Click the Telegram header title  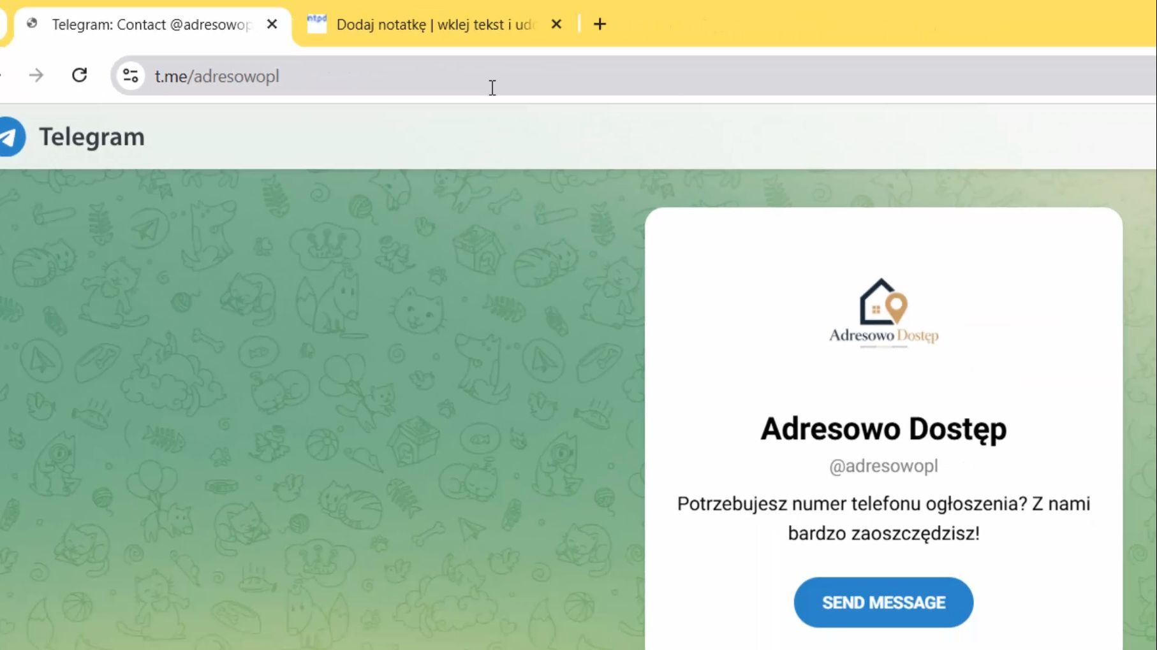92,137
